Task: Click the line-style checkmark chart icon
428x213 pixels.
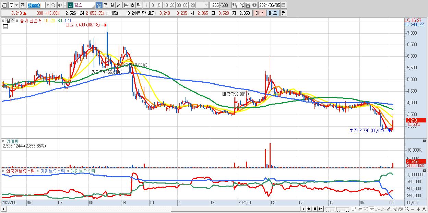Action: pos(241,5)
